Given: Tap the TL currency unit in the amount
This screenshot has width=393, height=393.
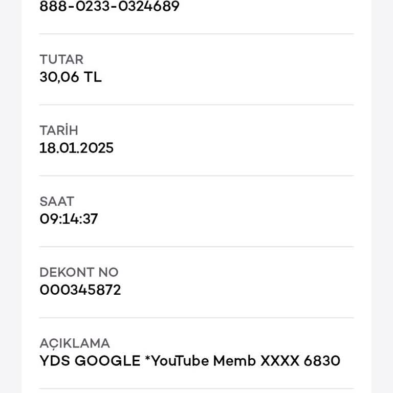Looking at the screenshot, I should coord(93,77).
